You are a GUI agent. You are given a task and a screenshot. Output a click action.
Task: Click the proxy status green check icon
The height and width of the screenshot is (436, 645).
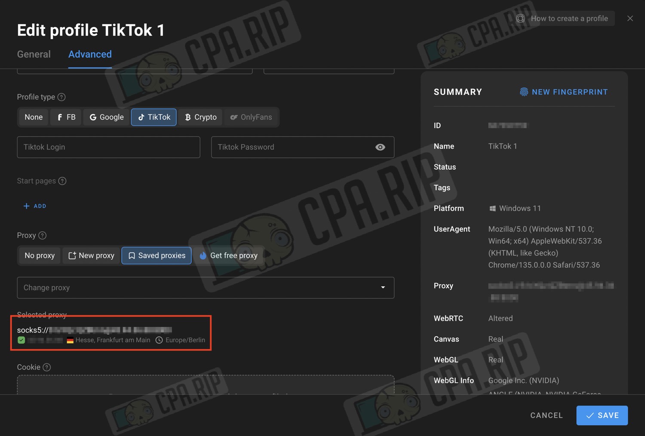pos(21,340)
